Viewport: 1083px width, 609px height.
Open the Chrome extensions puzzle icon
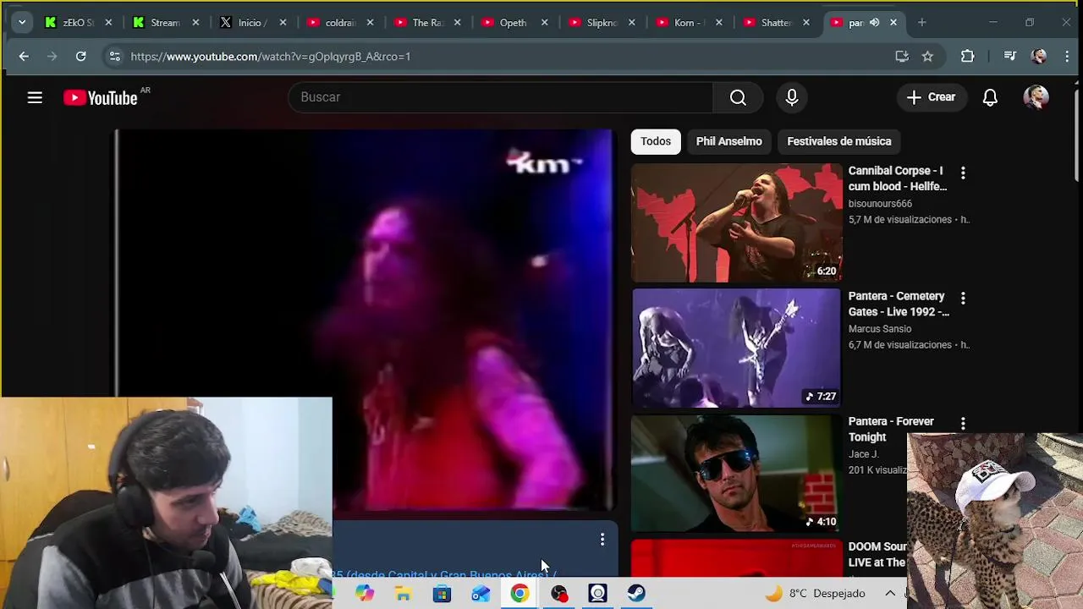[968, 56]
